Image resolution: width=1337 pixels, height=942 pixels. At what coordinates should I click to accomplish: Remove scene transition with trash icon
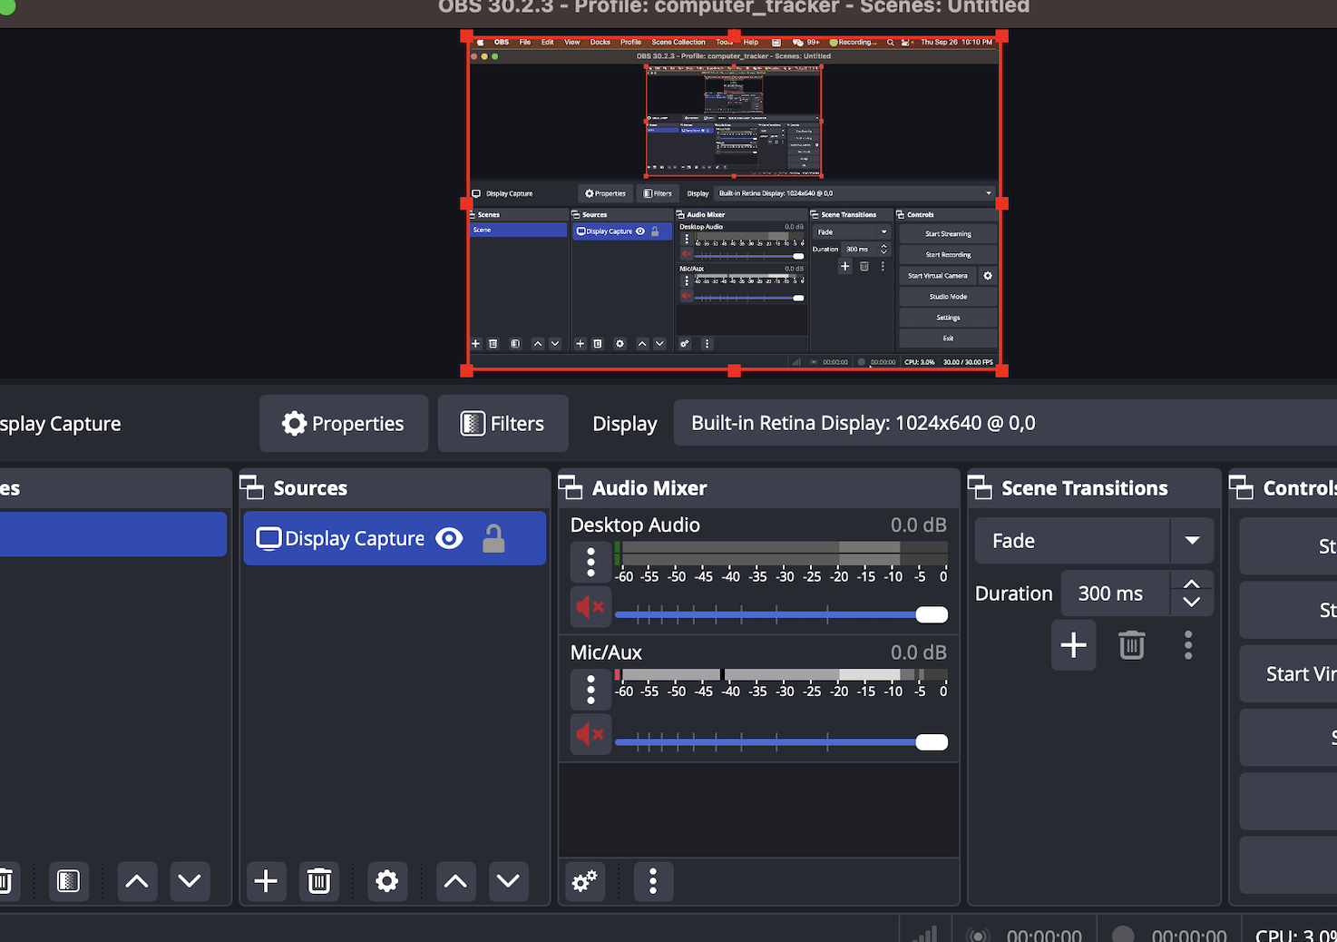pos(1131,645)
